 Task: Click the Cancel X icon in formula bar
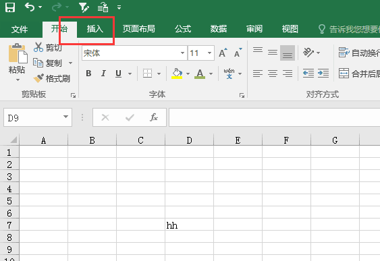pyautogui.click(x=105, y=117)
